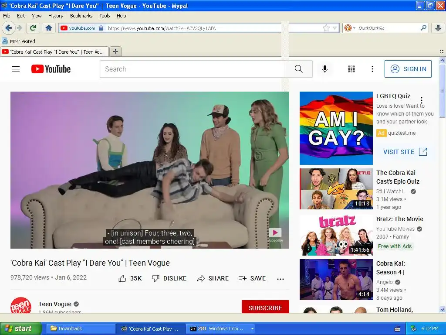Open the Help menu
446x335 pixels.
pyautogui.click(x=121, y=16)
